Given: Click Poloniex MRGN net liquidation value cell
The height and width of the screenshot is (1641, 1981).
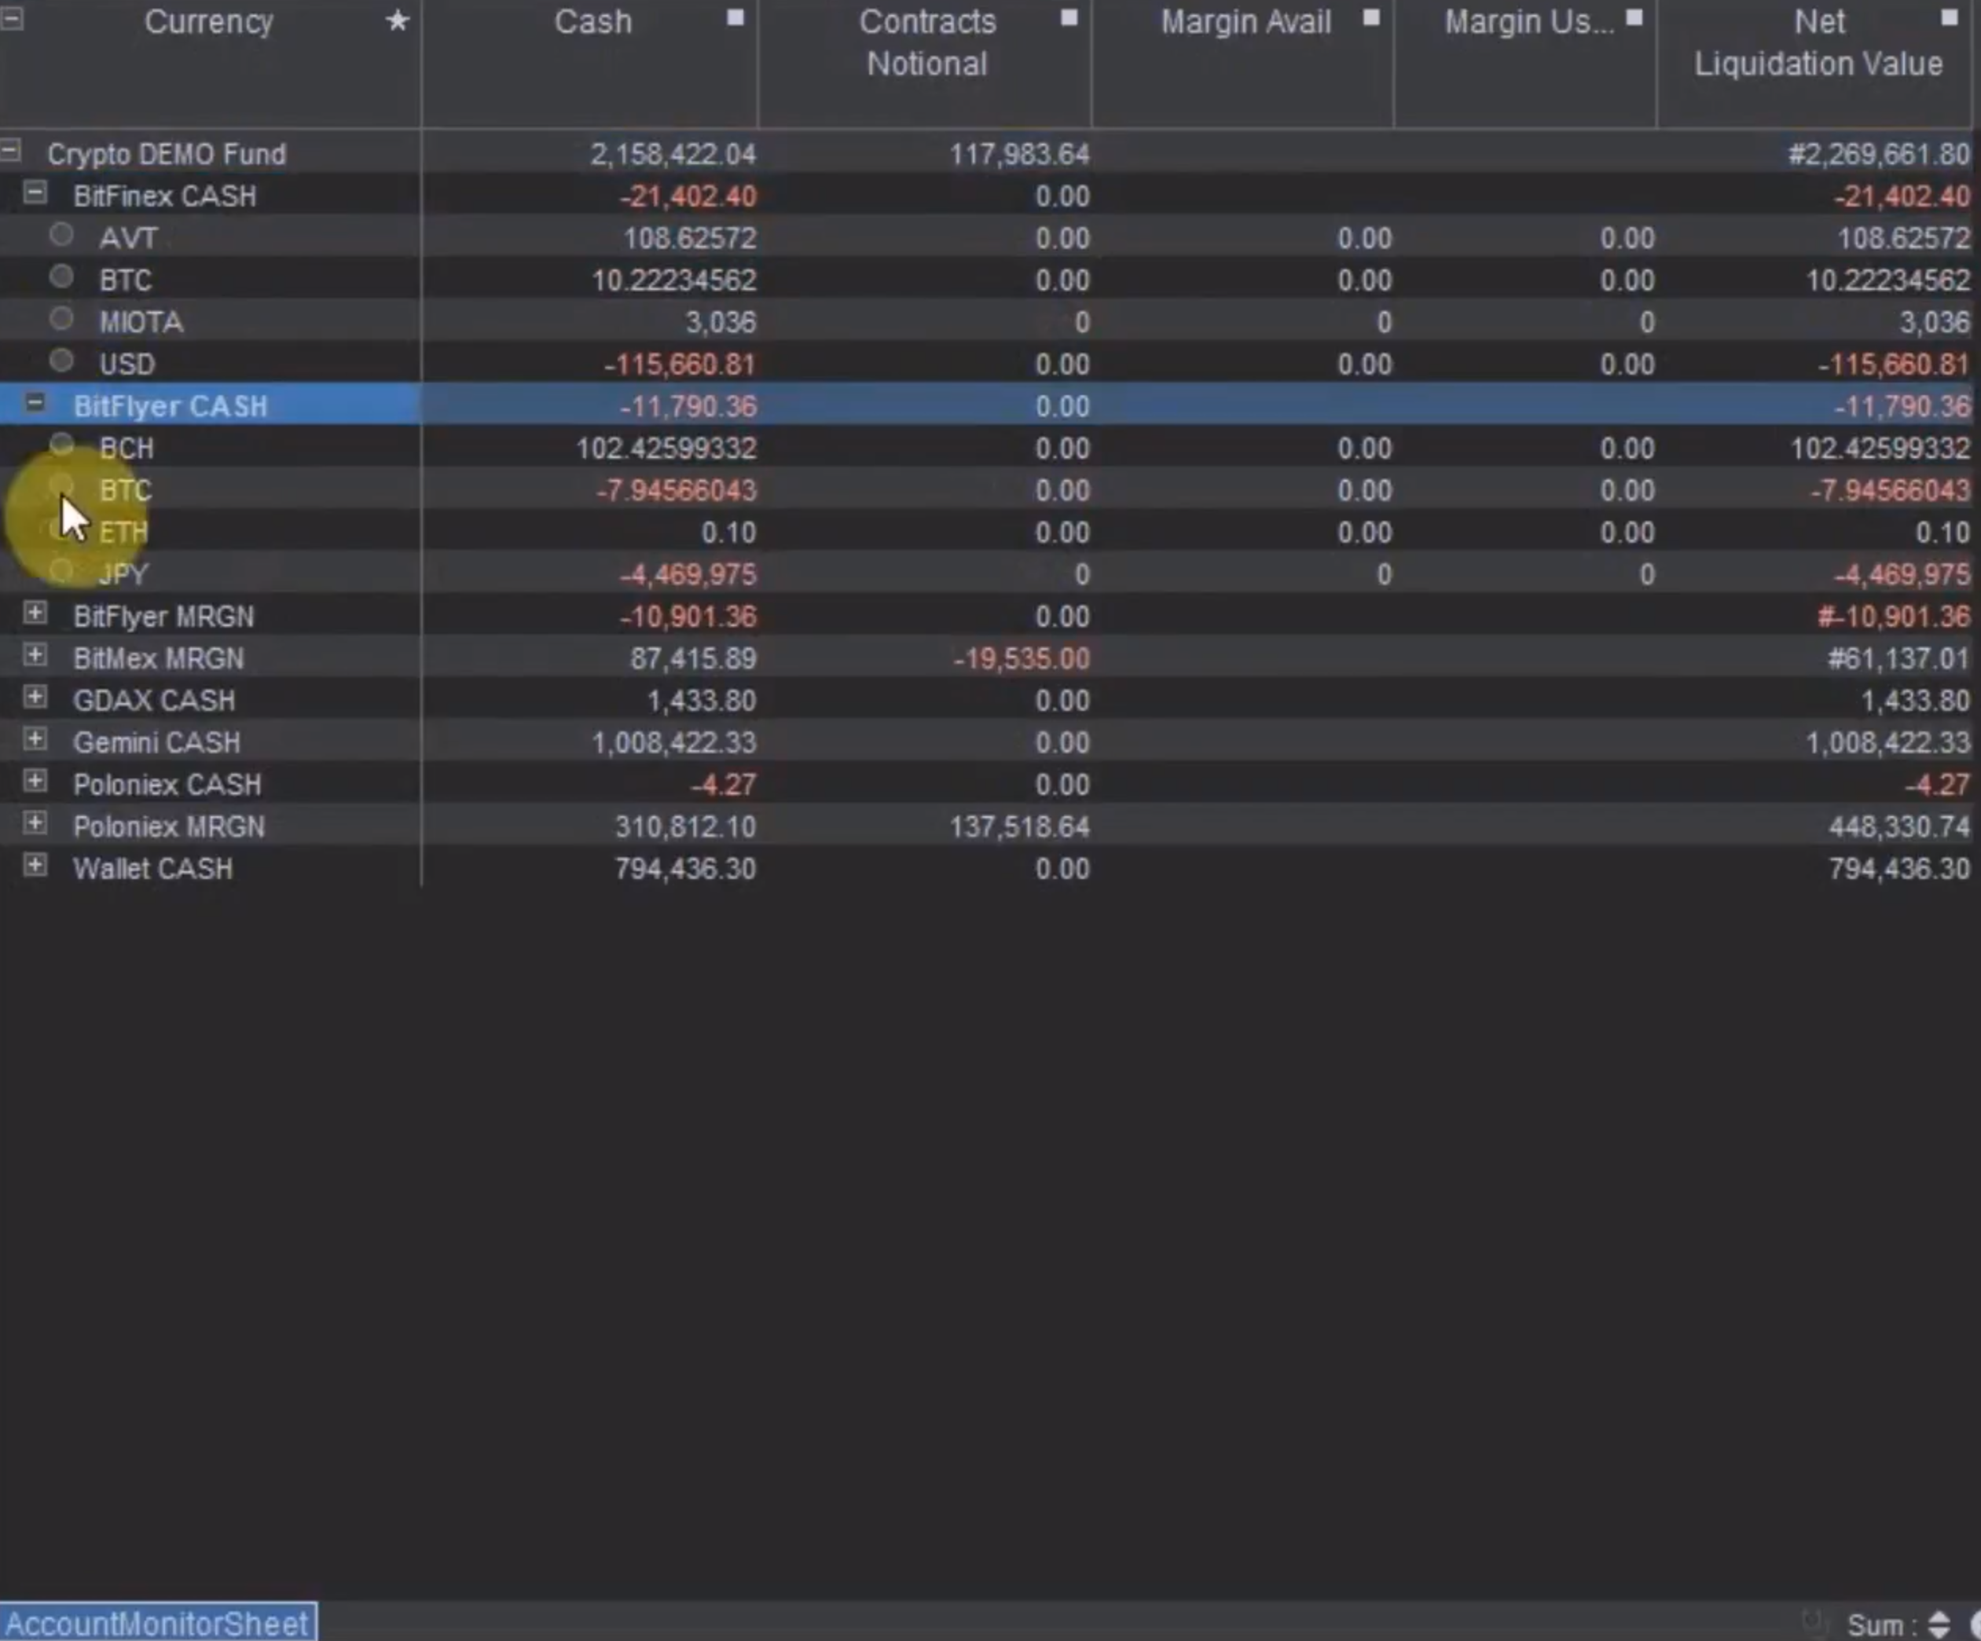Looking at the screenshot, I should (x=1898, y=827).
